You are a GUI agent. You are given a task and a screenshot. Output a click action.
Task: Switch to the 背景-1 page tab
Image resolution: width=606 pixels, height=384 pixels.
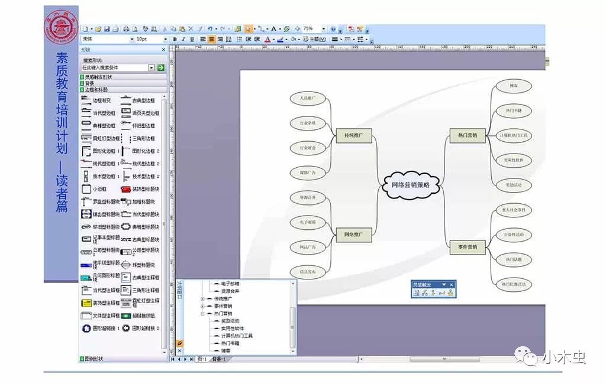[x=218, y=359]
